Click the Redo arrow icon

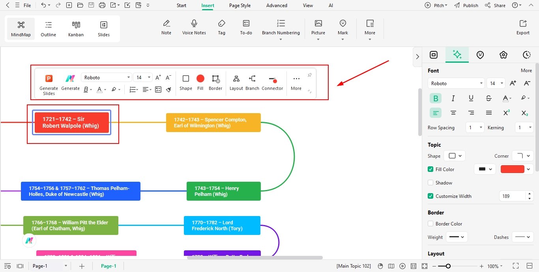click(58, 6)
